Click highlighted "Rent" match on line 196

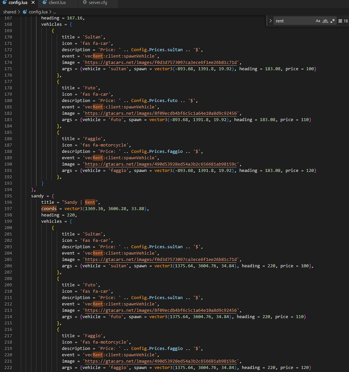pos(90,202)
